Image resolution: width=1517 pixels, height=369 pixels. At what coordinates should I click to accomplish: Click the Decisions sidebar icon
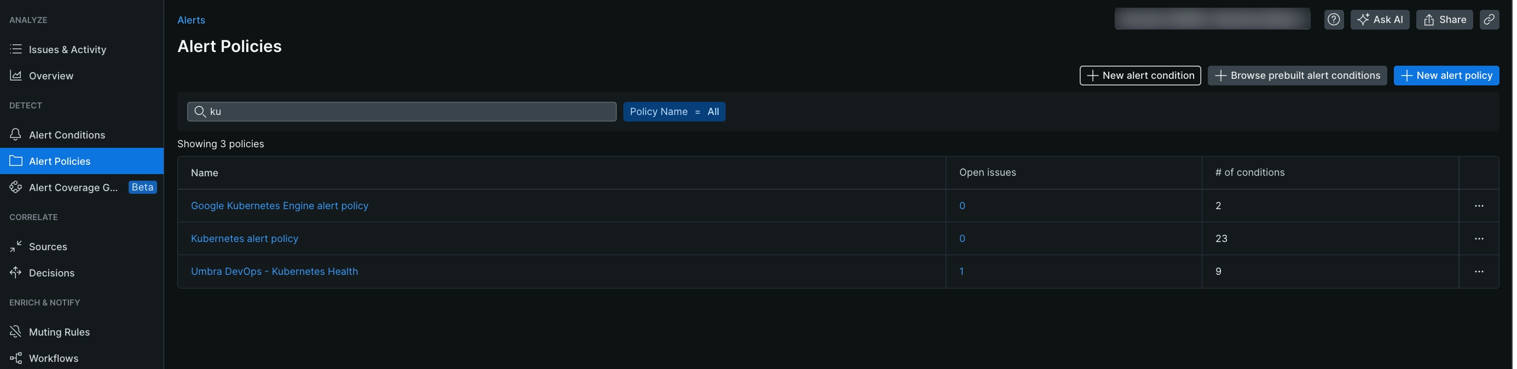click(x=16, y=272)
